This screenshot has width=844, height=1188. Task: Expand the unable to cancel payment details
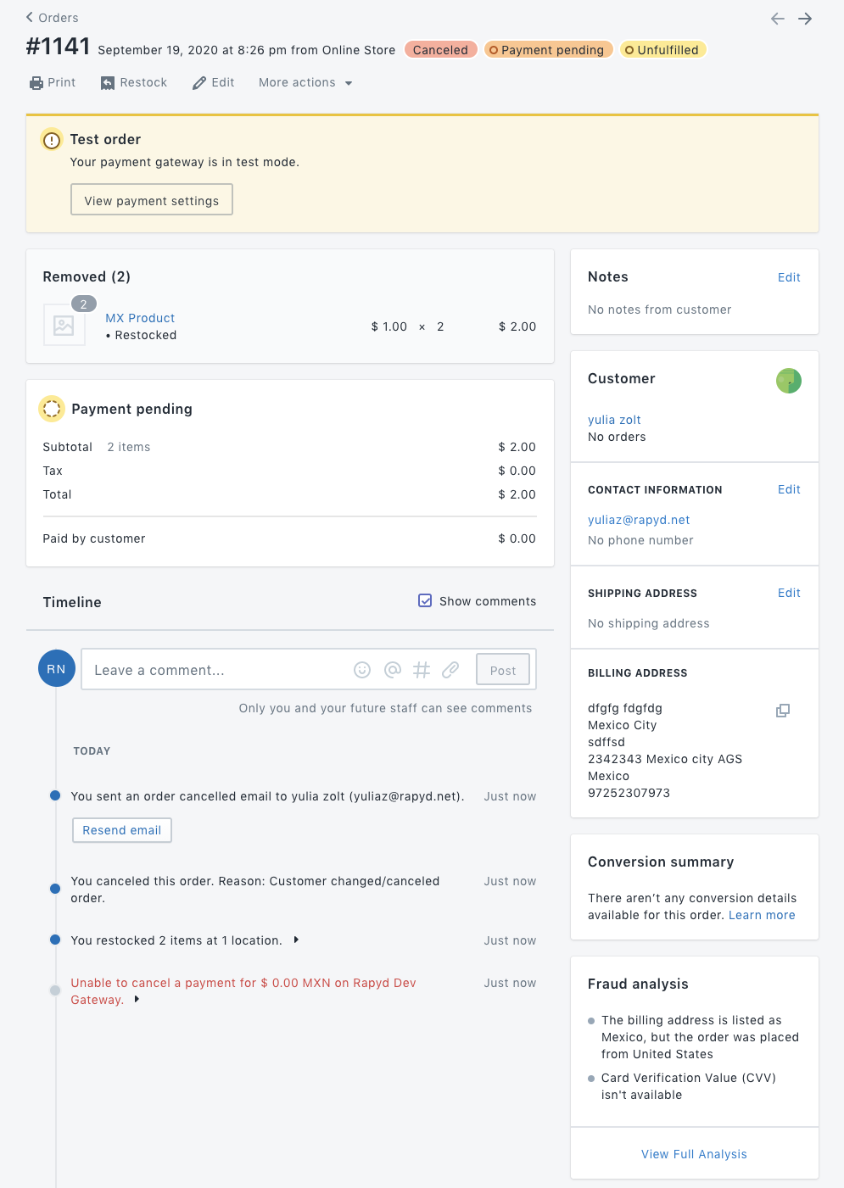pyautogui.click(x=137, y=1000)
